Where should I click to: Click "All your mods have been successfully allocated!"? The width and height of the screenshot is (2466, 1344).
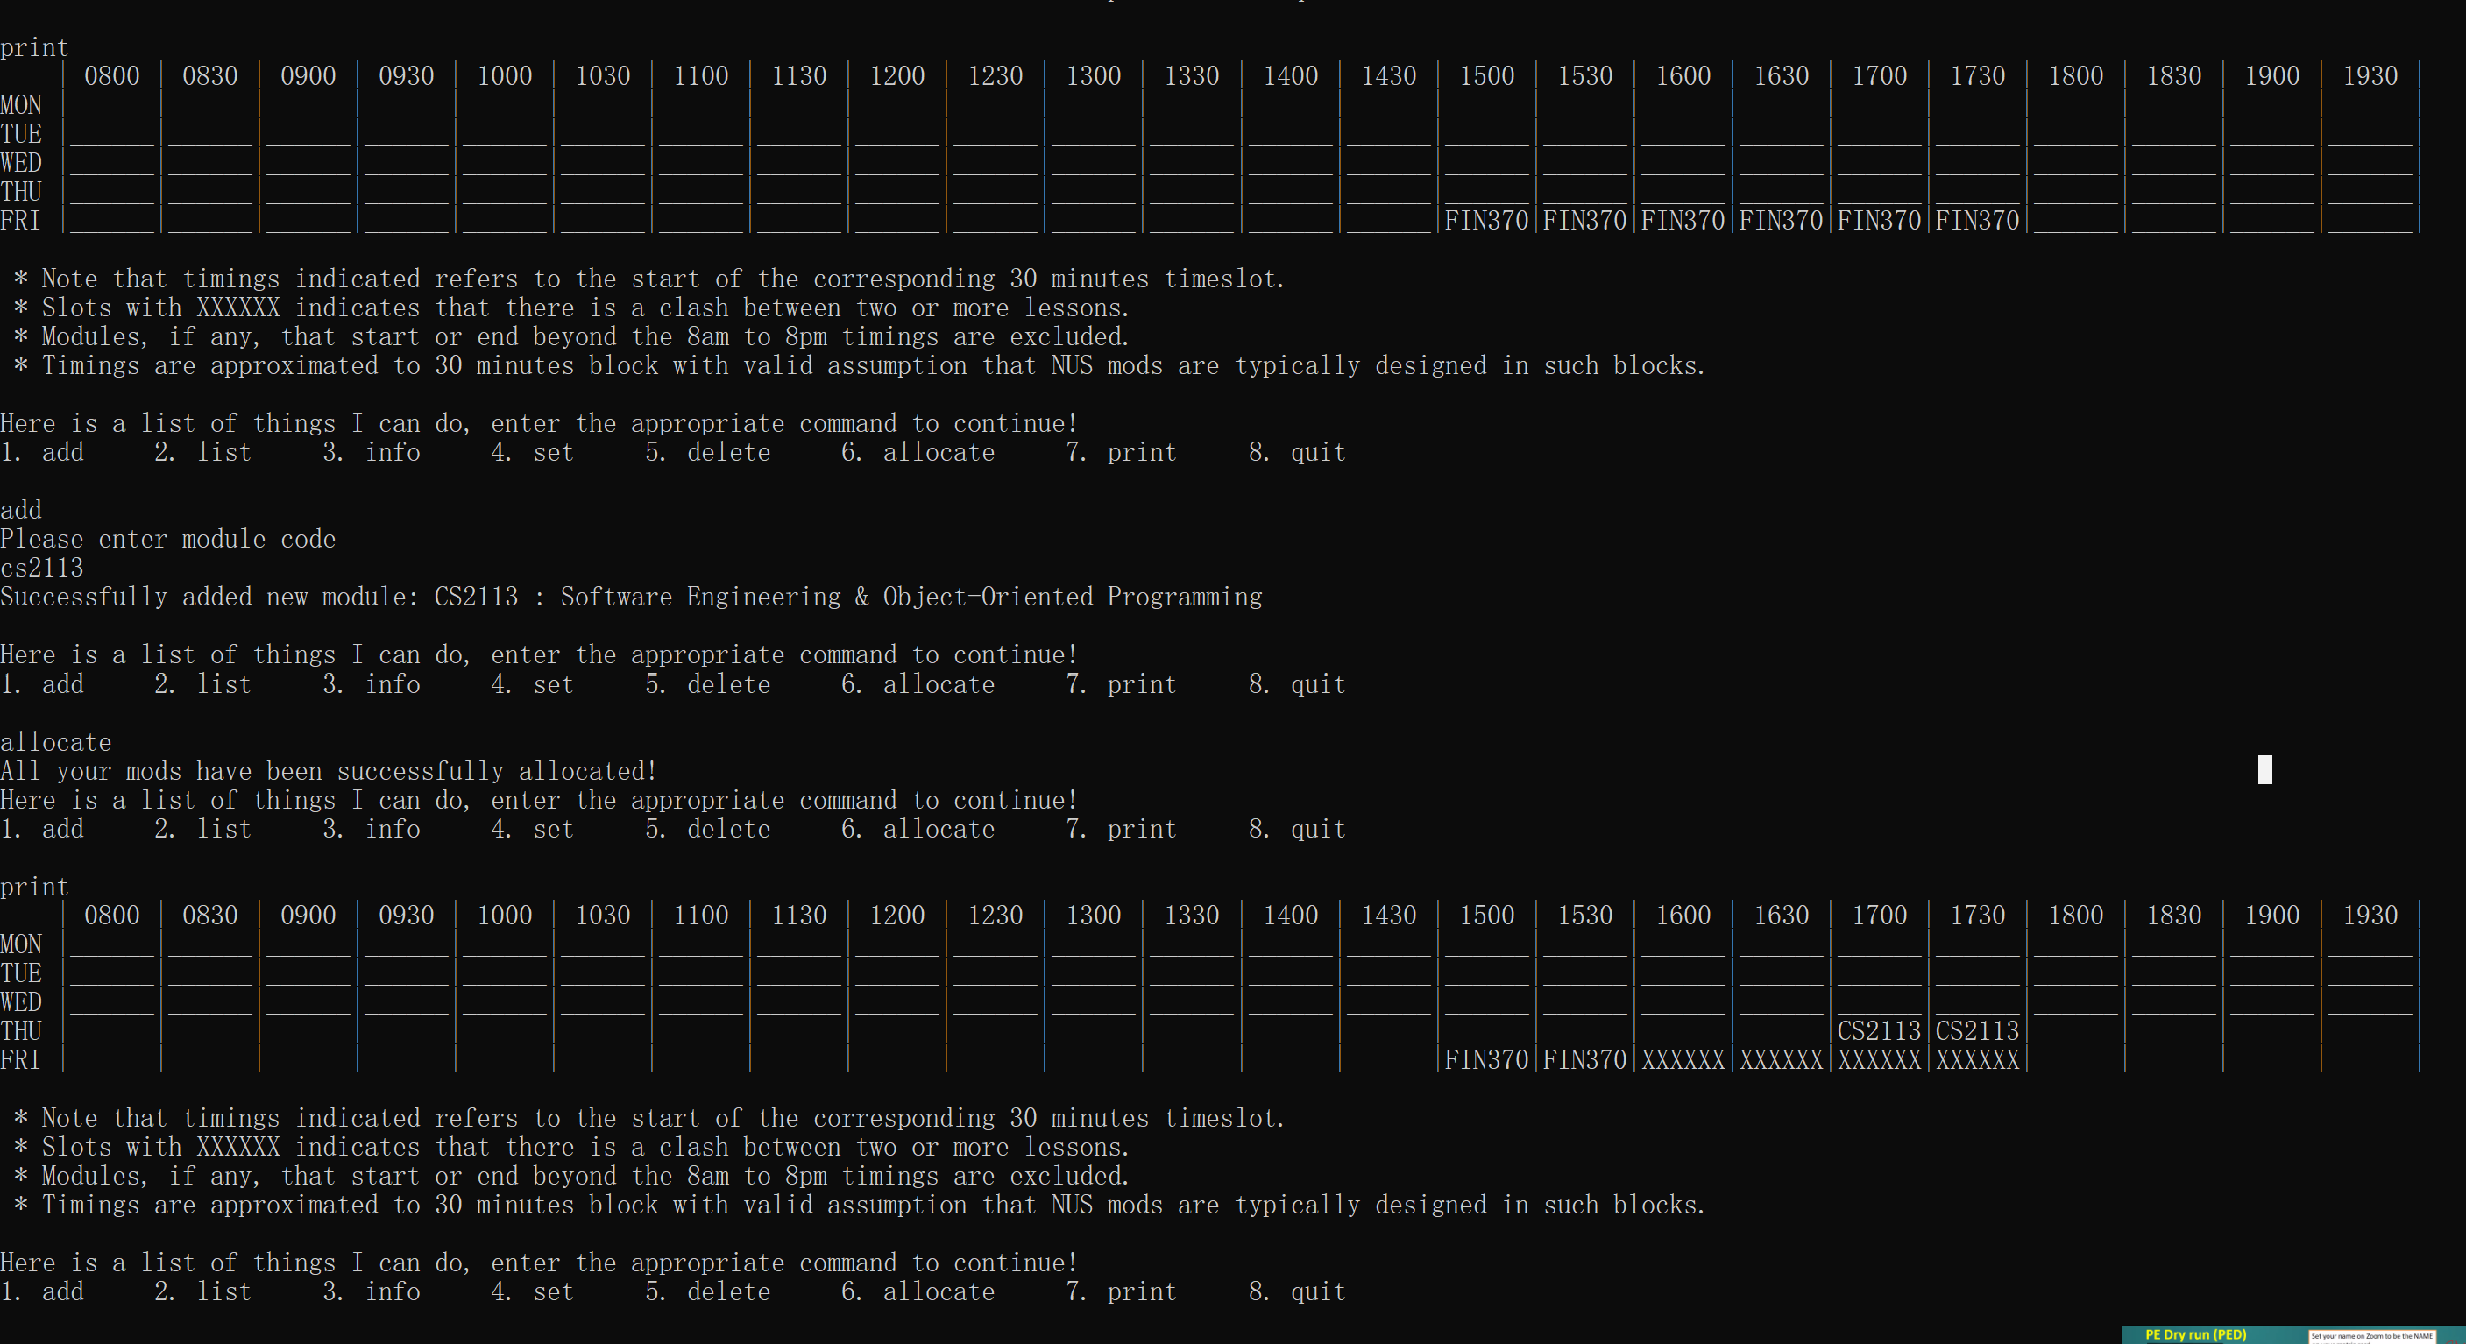329,771
